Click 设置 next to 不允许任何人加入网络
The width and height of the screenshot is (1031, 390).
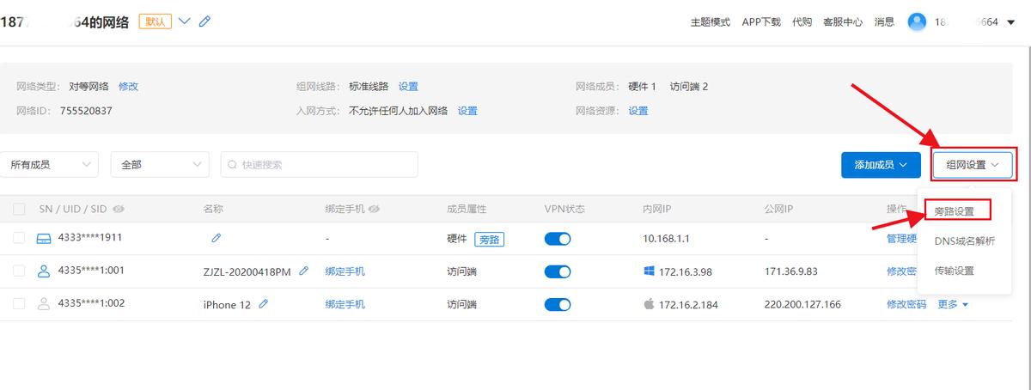467,111
